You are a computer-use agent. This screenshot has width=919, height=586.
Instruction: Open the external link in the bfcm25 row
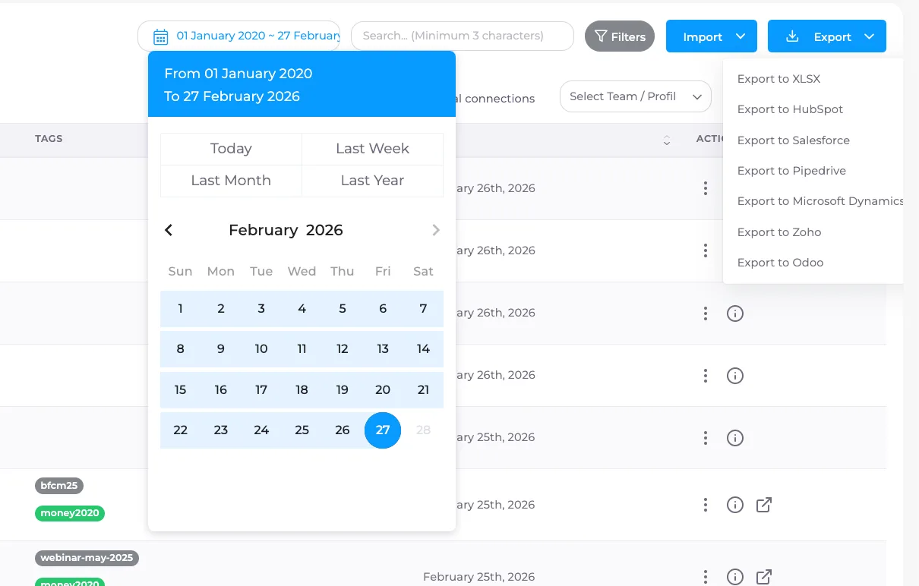click(764, 505)
